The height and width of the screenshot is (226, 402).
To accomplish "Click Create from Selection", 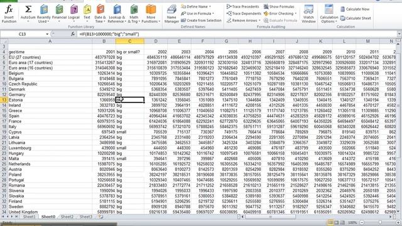I will 201,20.
